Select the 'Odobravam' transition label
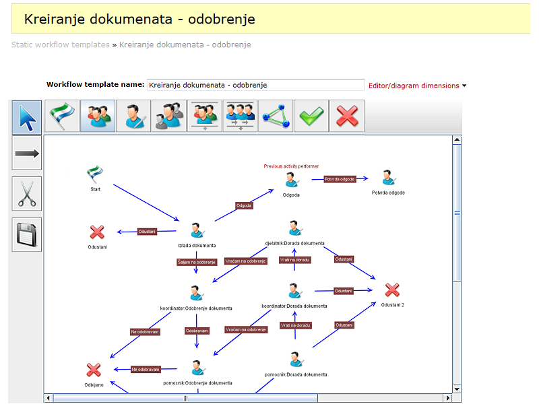The width and height of the screenshot is (539, 404). pyautogui.click(x=197, y=331)
